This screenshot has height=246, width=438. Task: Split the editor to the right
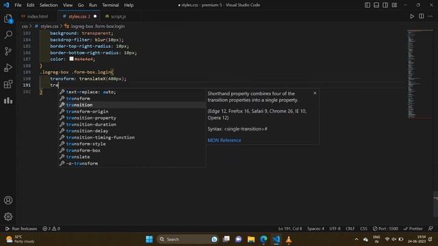point(422,16)
